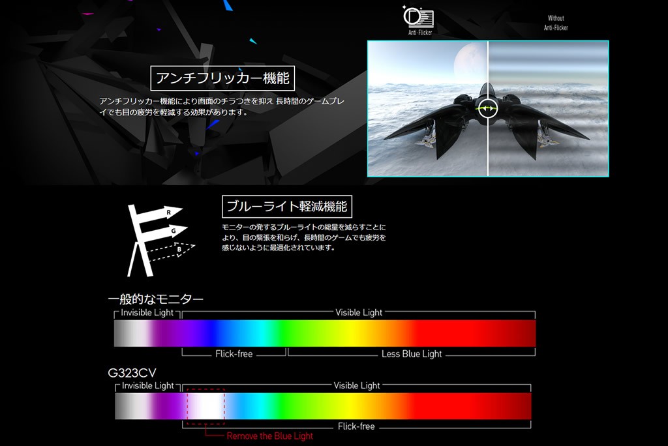
Task: Click 'Flick-free' label under general monitor spectrum
Action: pyautogui.click(x=234, y=354)
